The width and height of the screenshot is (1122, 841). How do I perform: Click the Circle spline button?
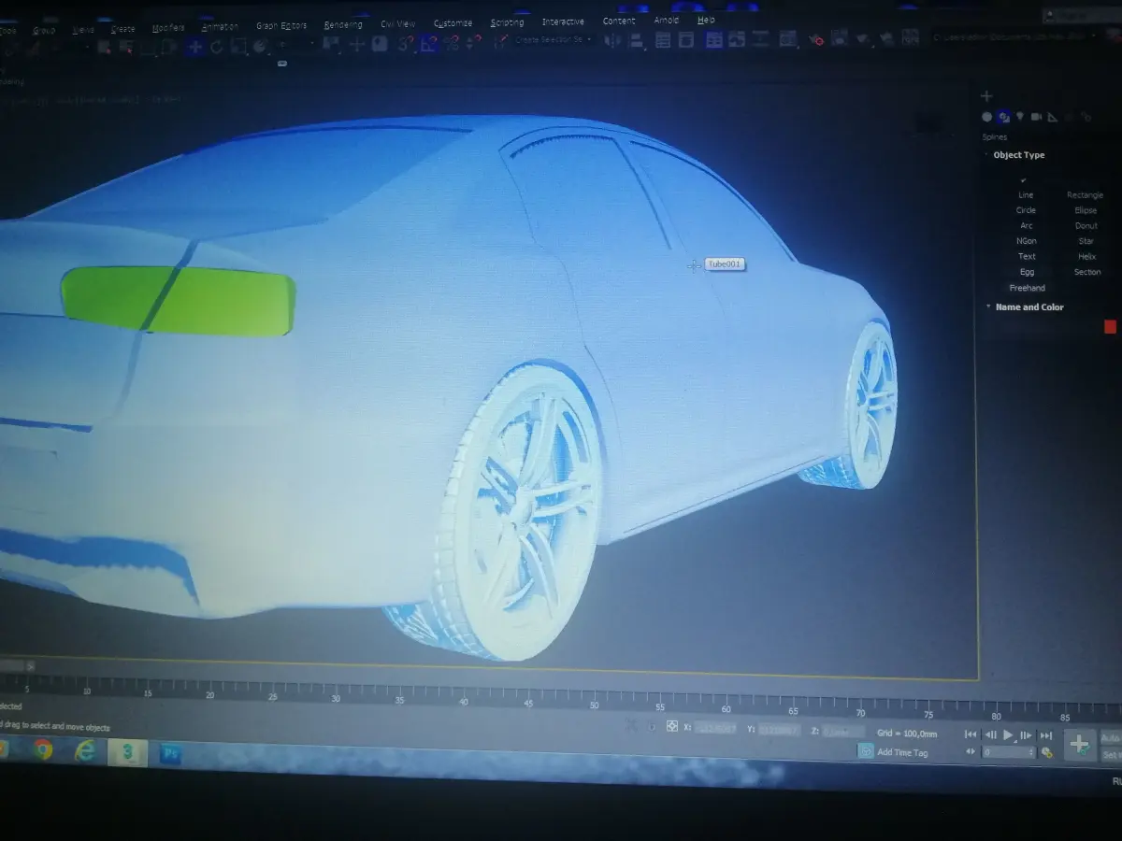[x=1026, y=210]
